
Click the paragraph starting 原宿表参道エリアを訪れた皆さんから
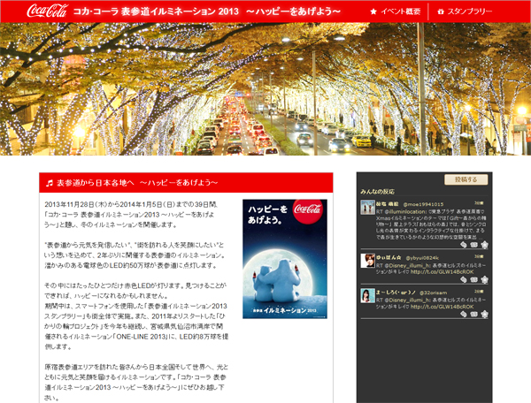[x=136, y=383]
